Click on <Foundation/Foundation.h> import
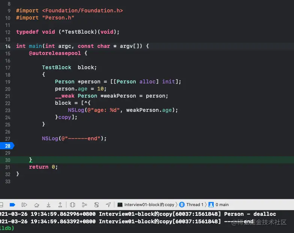Screen dimensions: 294x233 coord(82,10)
